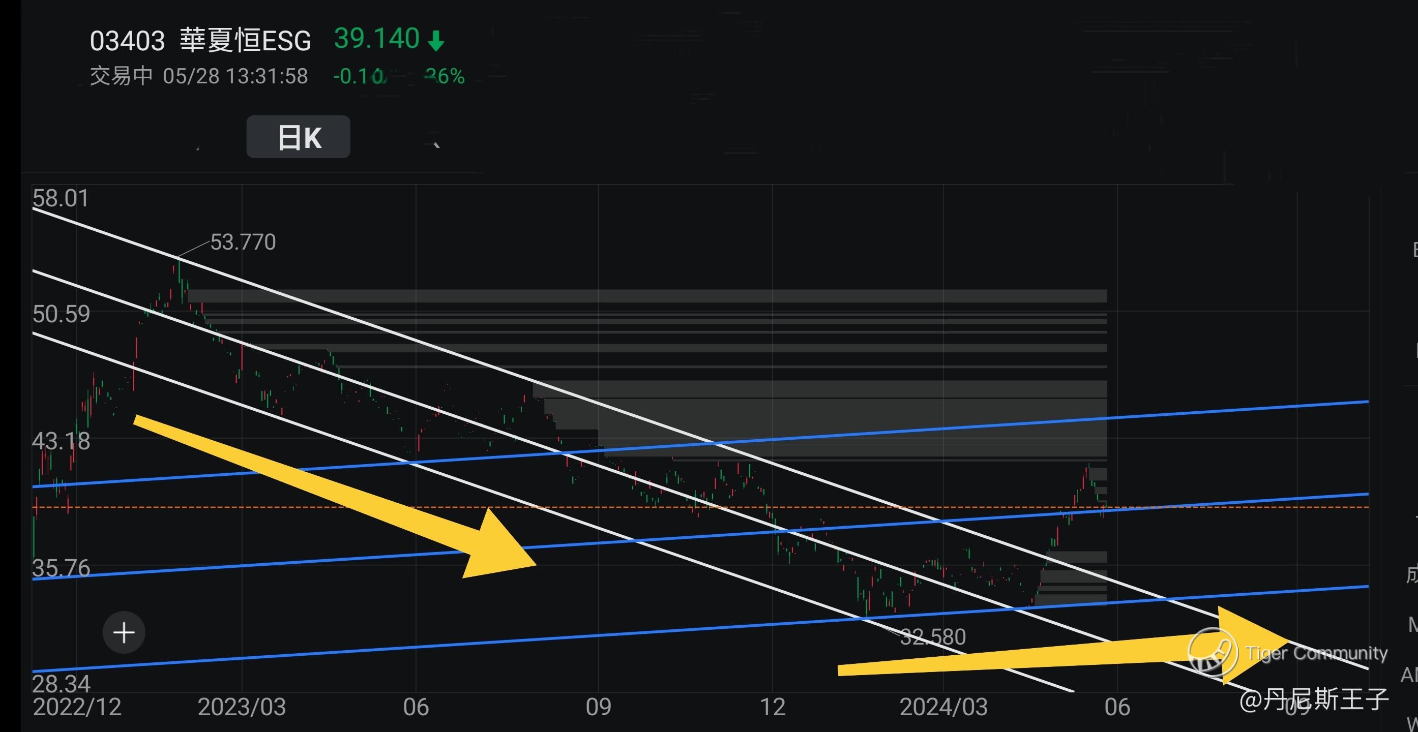
Task: Click the Tiger Community logo watermark
Action: click(x=1213, y=653)
